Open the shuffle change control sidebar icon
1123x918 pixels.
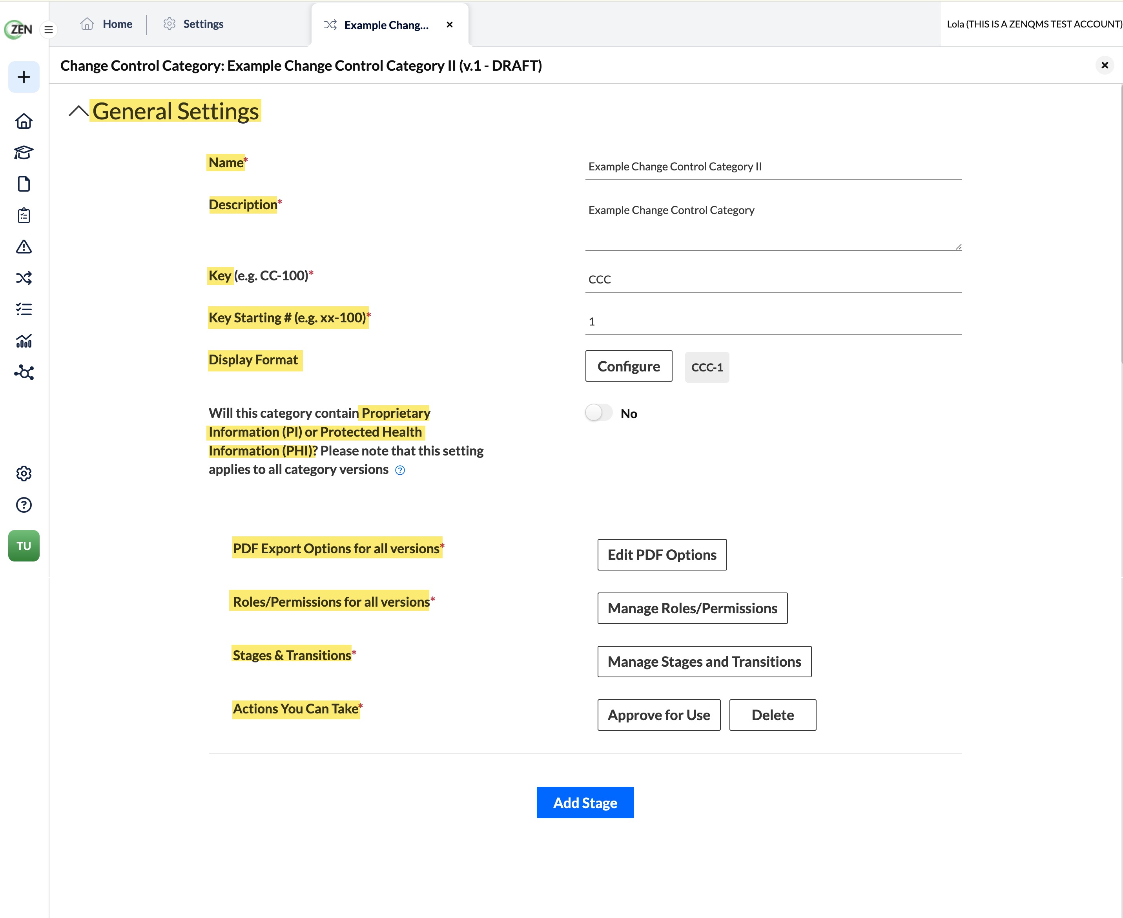coord(24,278)
